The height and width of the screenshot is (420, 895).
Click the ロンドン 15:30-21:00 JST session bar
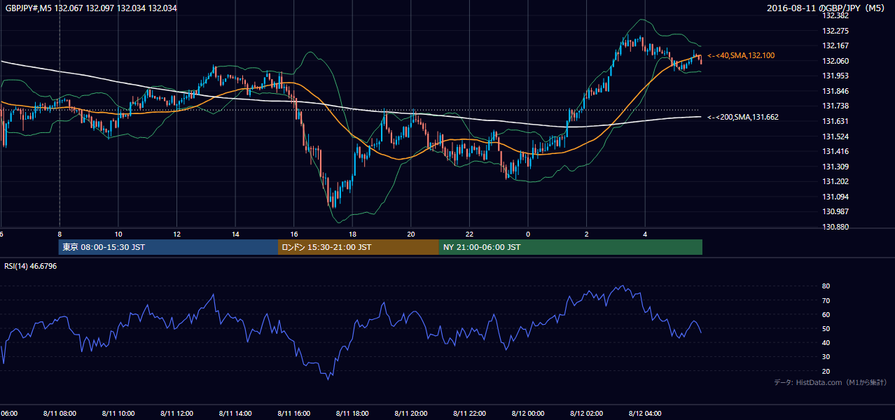359,247
